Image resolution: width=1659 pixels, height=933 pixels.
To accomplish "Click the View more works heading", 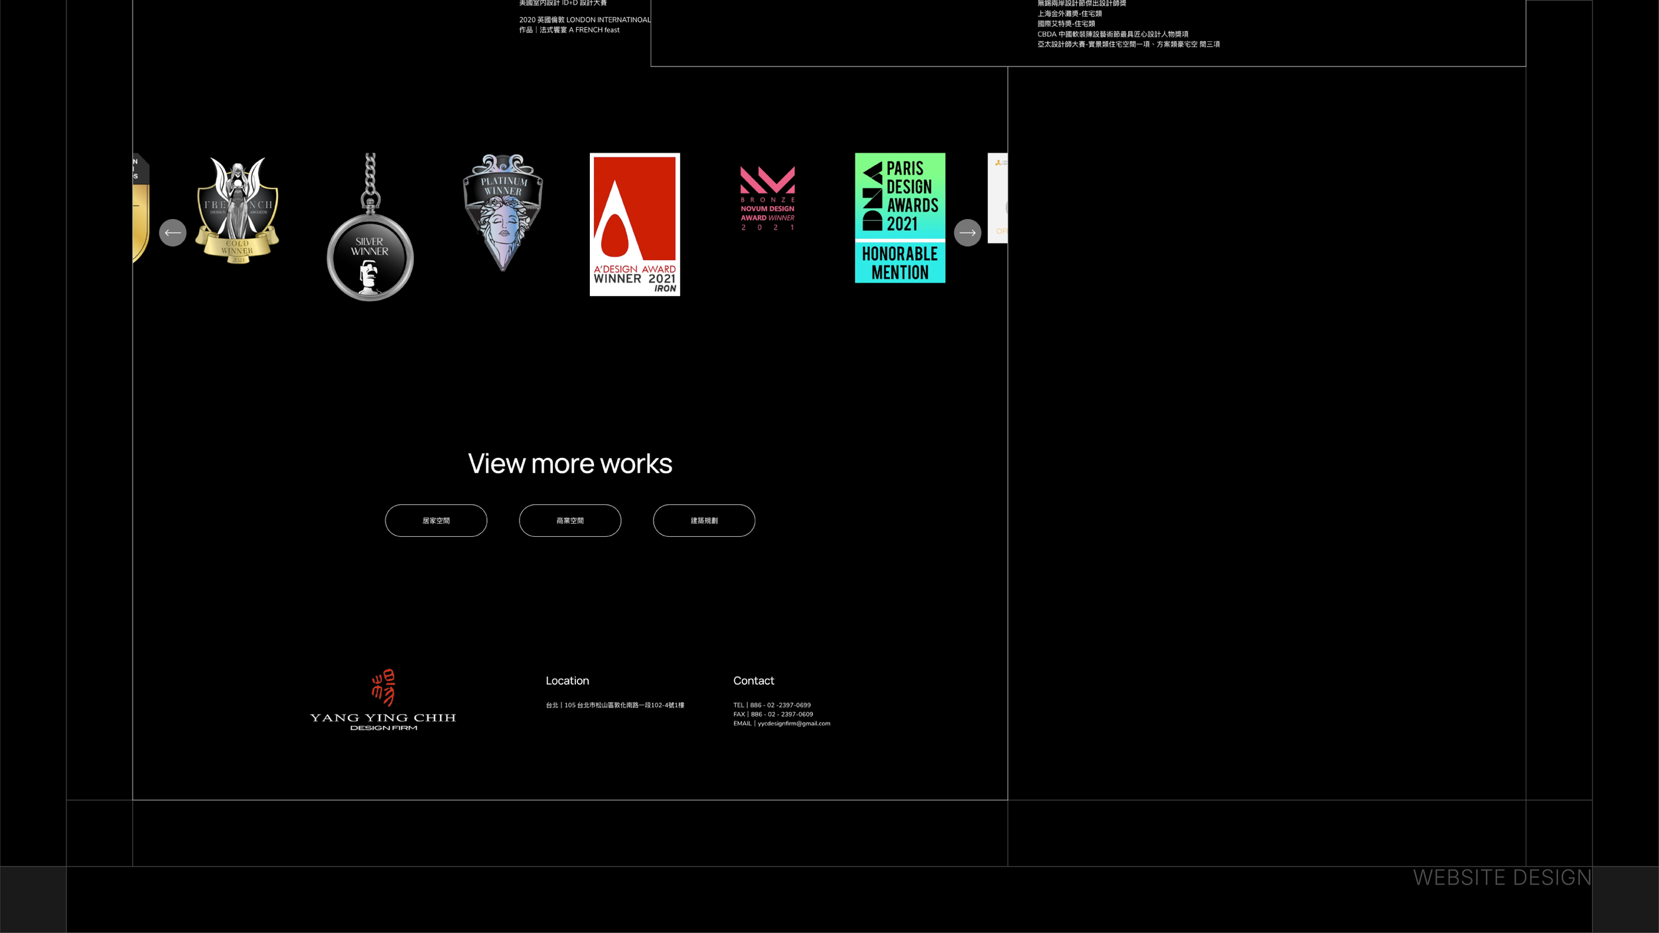I will point(570,463).
